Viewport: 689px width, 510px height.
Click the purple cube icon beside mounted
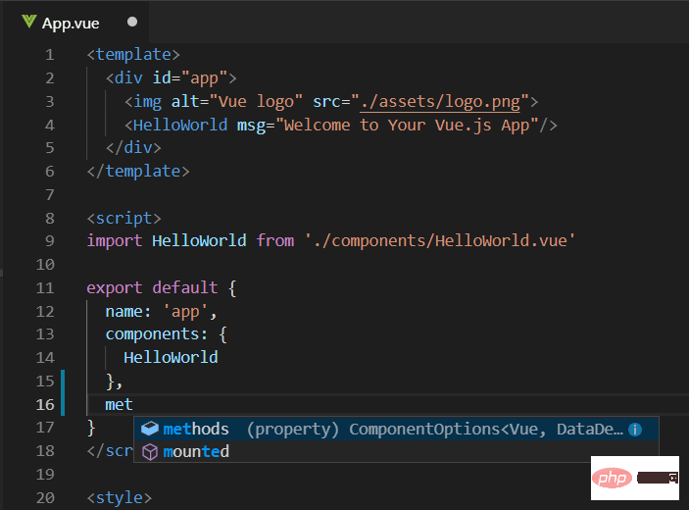click(x=150, y=452)
